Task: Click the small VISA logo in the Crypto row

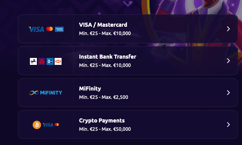Action: pos(48,125)
